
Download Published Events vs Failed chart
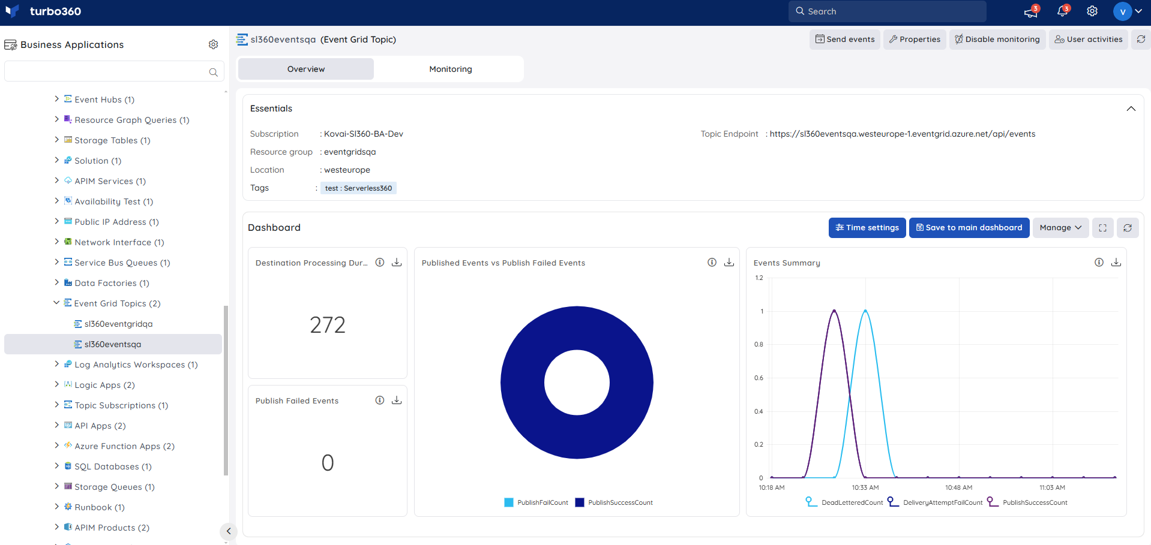coord(729,263)
